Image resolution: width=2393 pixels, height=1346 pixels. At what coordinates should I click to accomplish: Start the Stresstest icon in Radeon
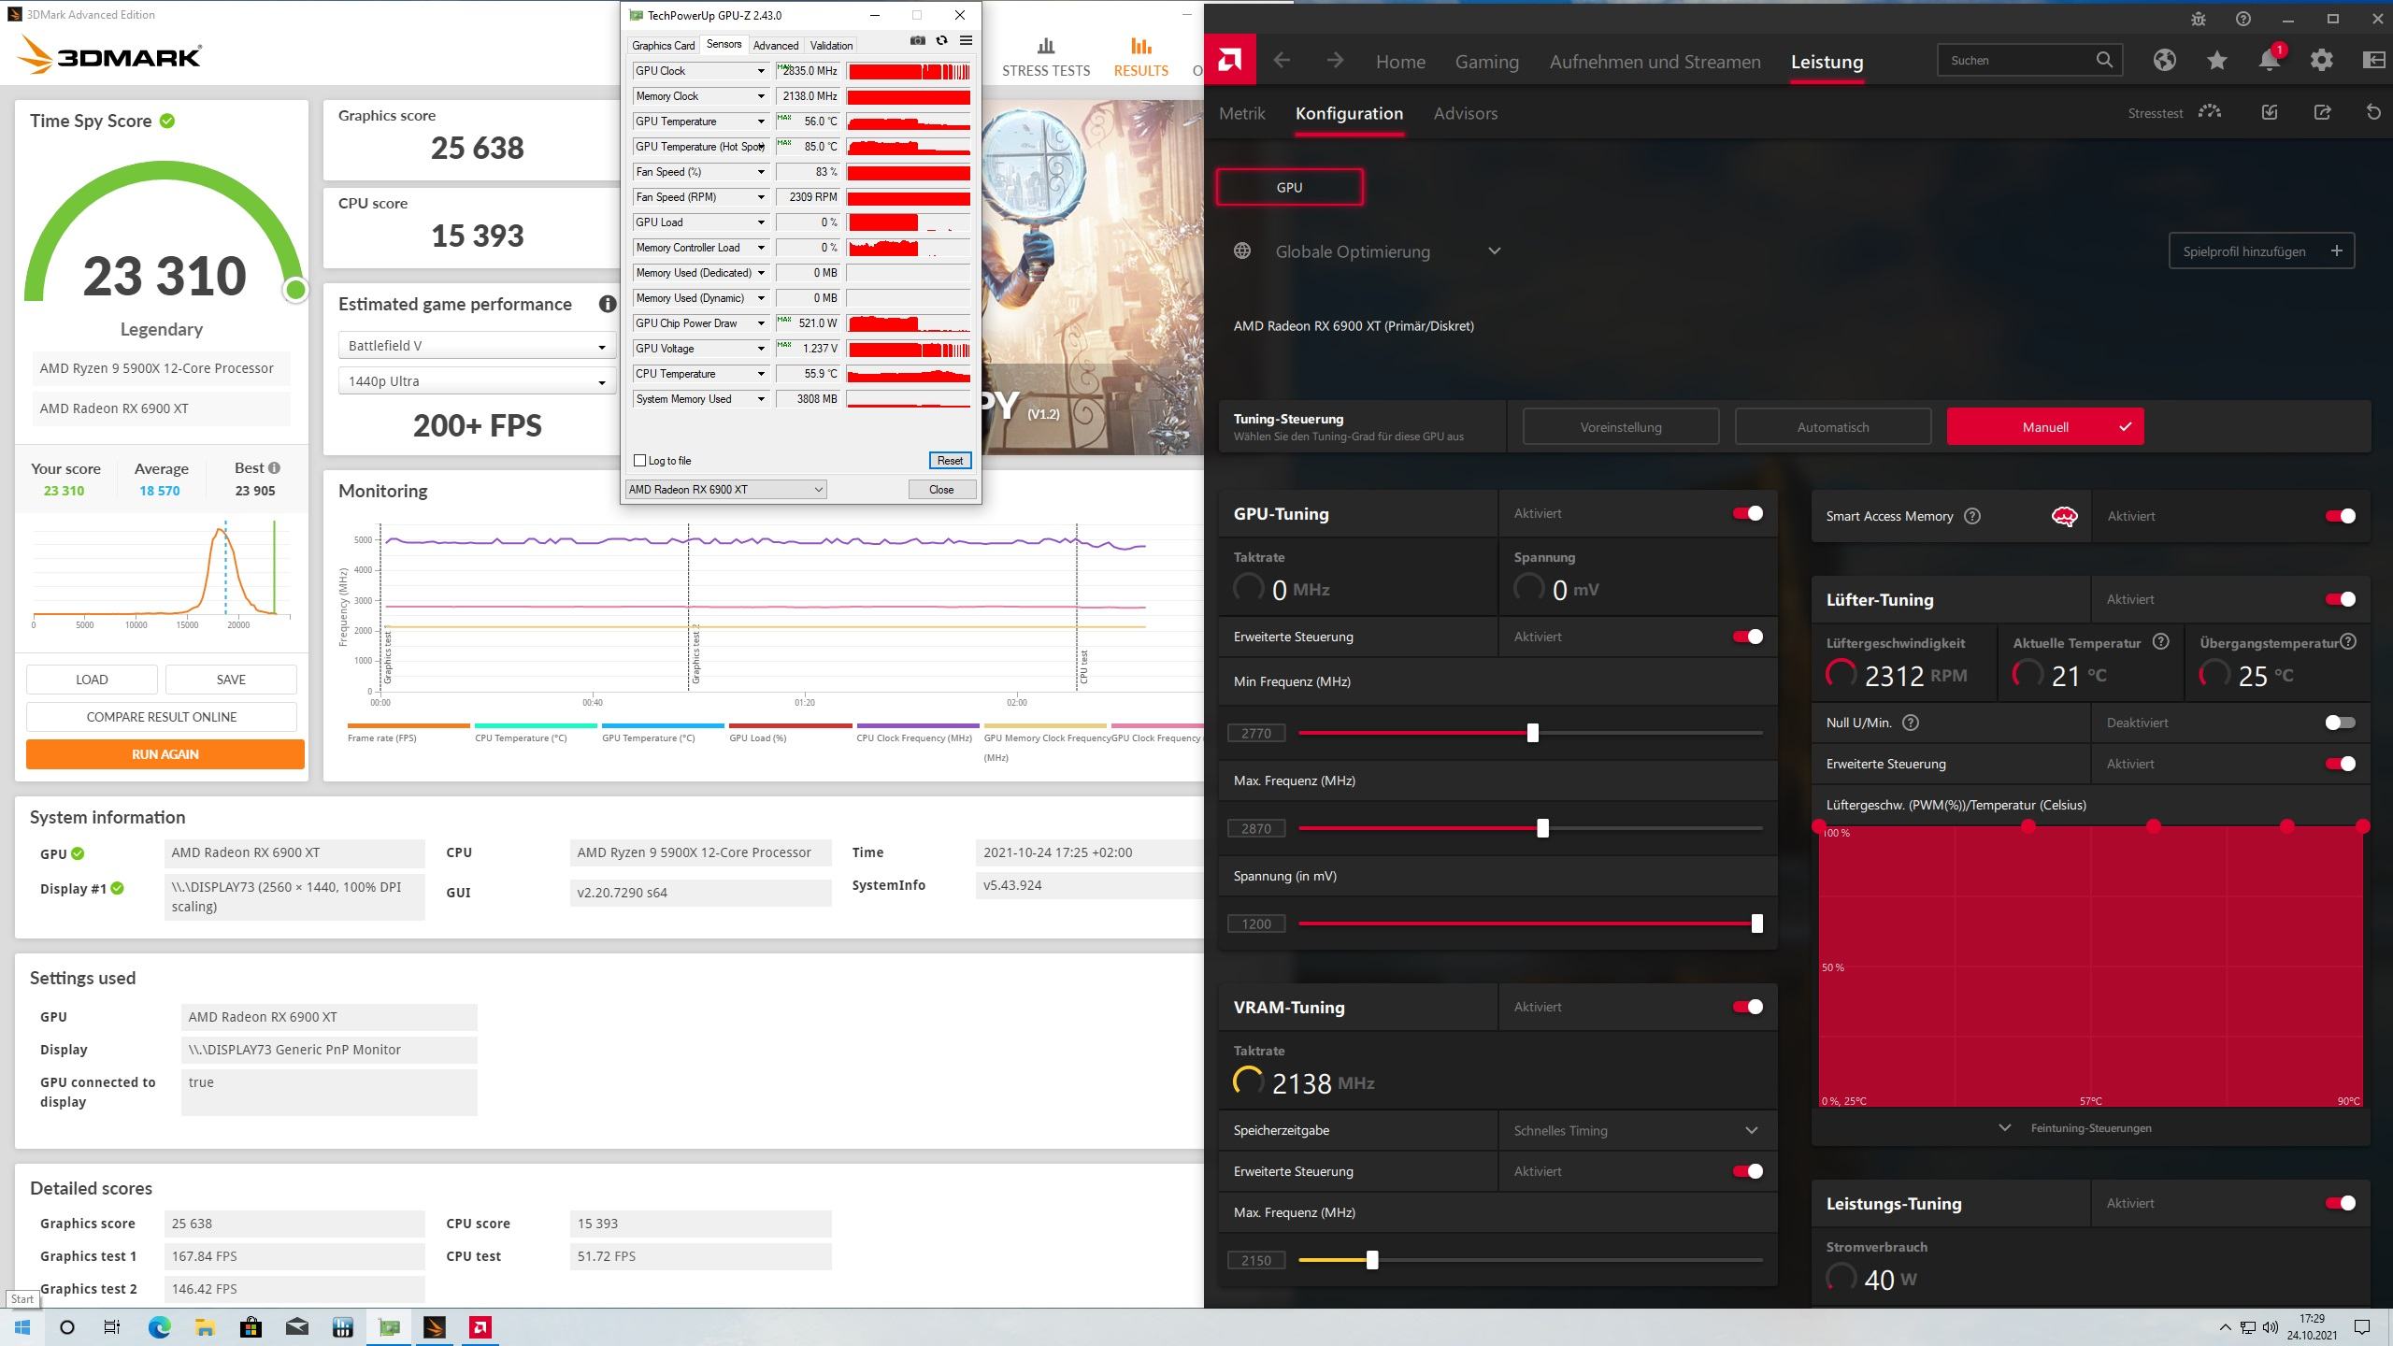2210,112
